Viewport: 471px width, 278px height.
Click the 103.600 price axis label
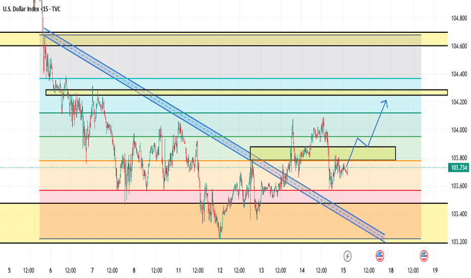(x=459, y=186)
